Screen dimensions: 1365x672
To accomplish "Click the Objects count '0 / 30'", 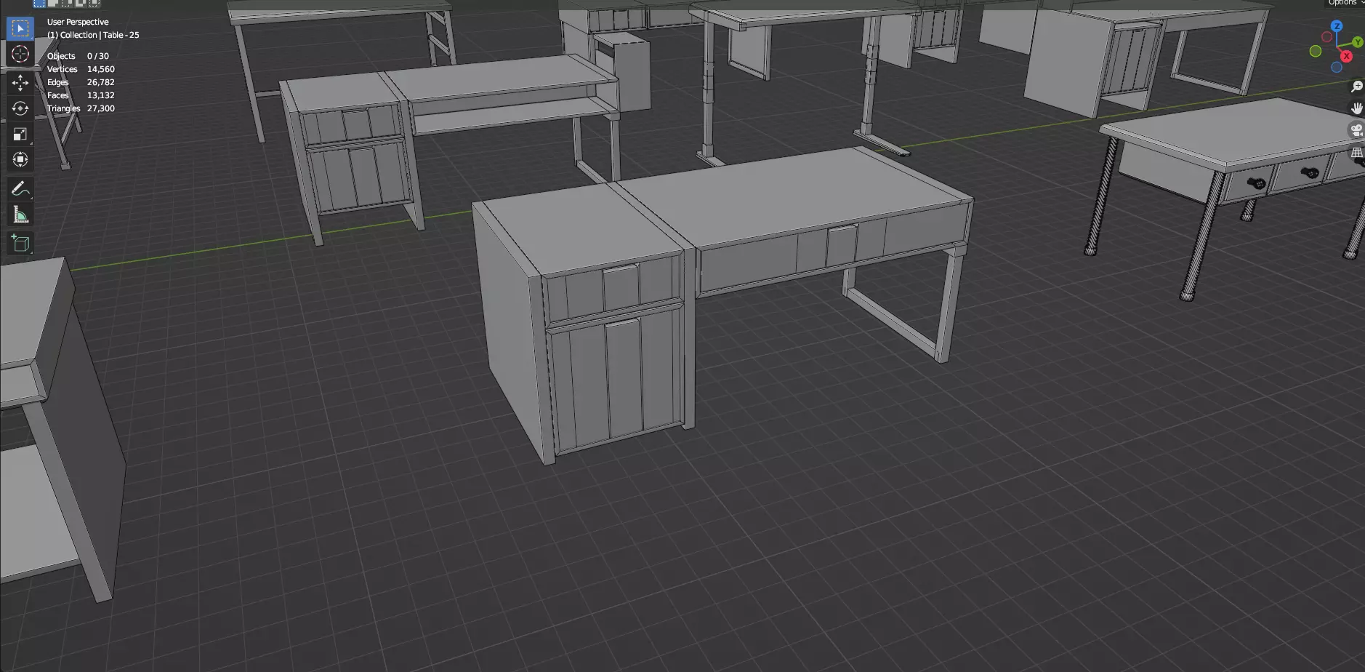I will pyautogui.click(x=98, y=56).
